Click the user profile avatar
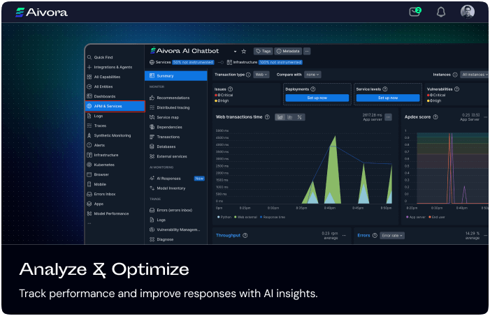This screenshot has height=316, width=490. tap(468, 12)
